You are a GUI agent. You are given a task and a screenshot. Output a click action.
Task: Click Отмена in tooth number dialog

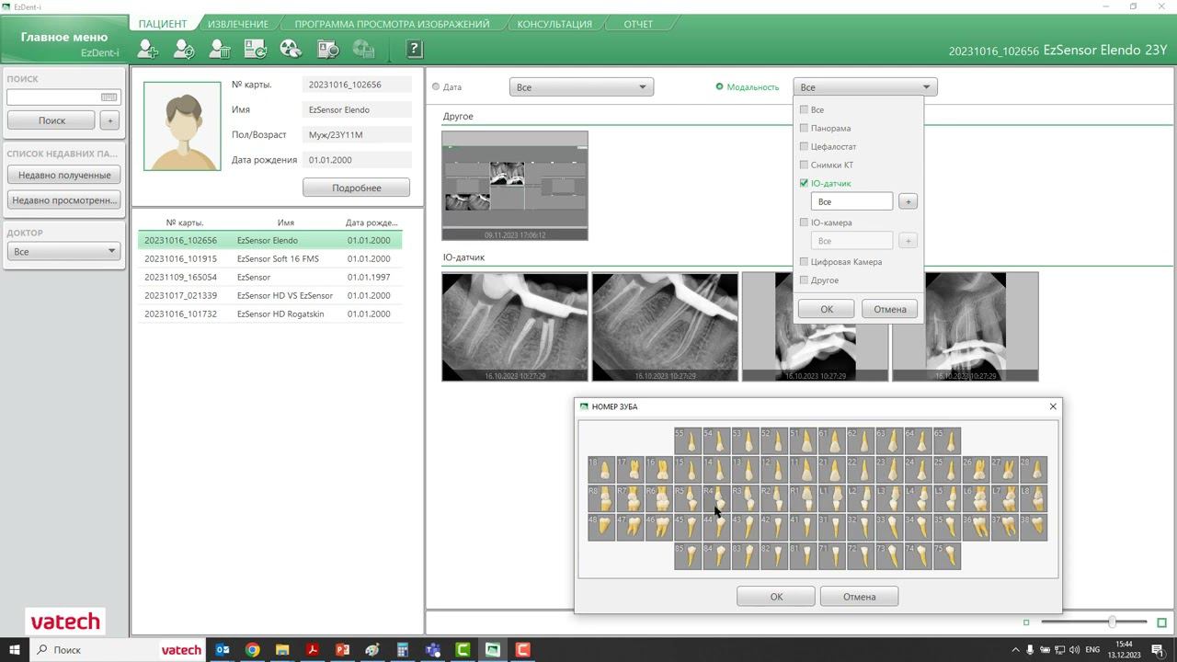click(859, 597)
